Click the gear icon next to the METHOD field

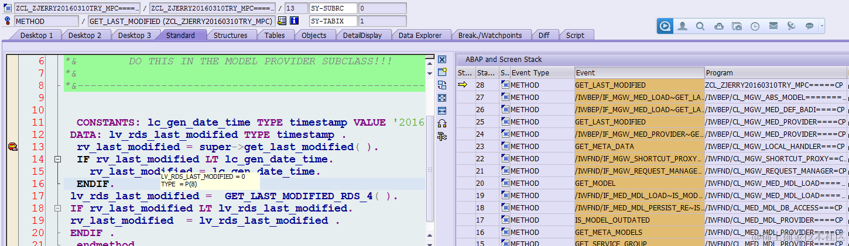click(x=7, y=21)
